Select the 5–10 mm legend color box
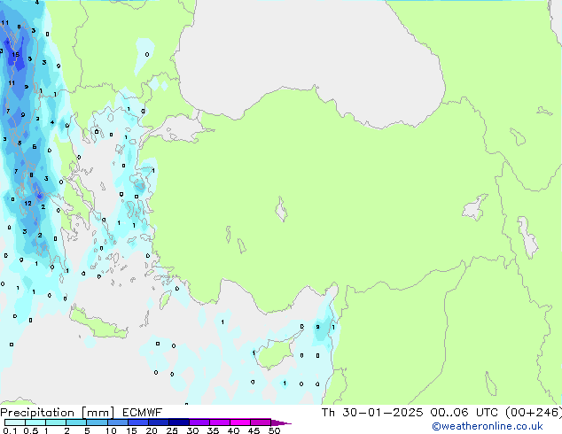 [97, 422]
